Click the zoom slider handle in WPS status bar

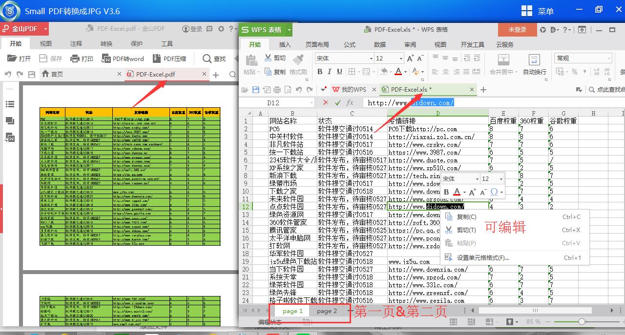[582, 322]
